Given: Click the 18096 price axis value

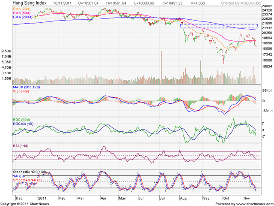Looking at the screenshot, I should (x=267, y=48).
